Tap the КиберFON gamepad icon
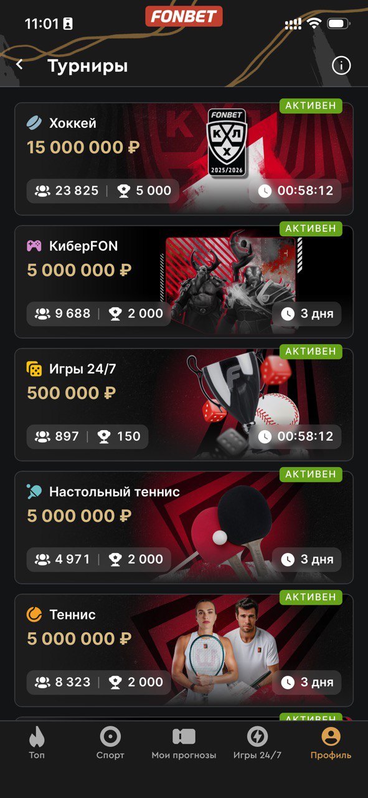This screenshot has width=368, height=798. [x=34, y=246]
